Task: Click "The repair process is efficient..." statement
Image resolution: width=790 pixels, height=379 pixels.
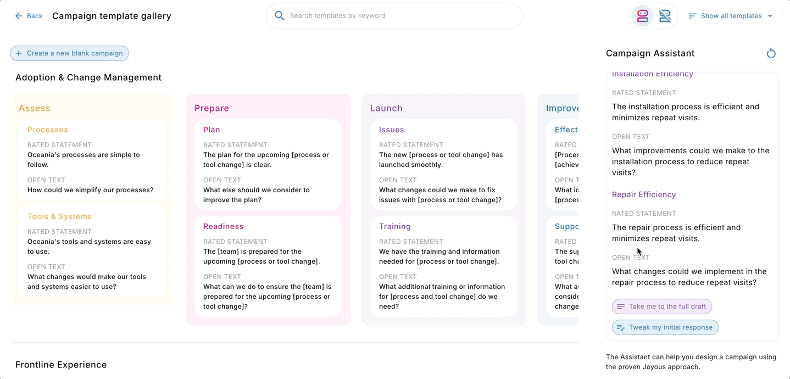Action: click(676, 233)
